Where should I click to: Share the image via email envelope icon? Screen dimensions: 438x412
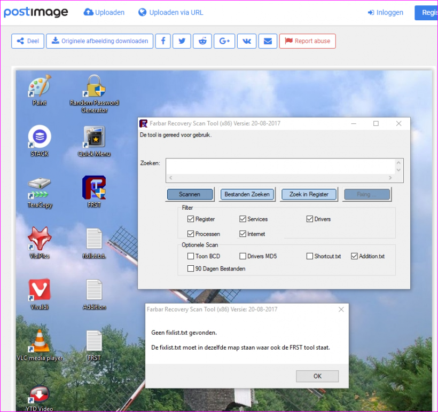(268, 41)
